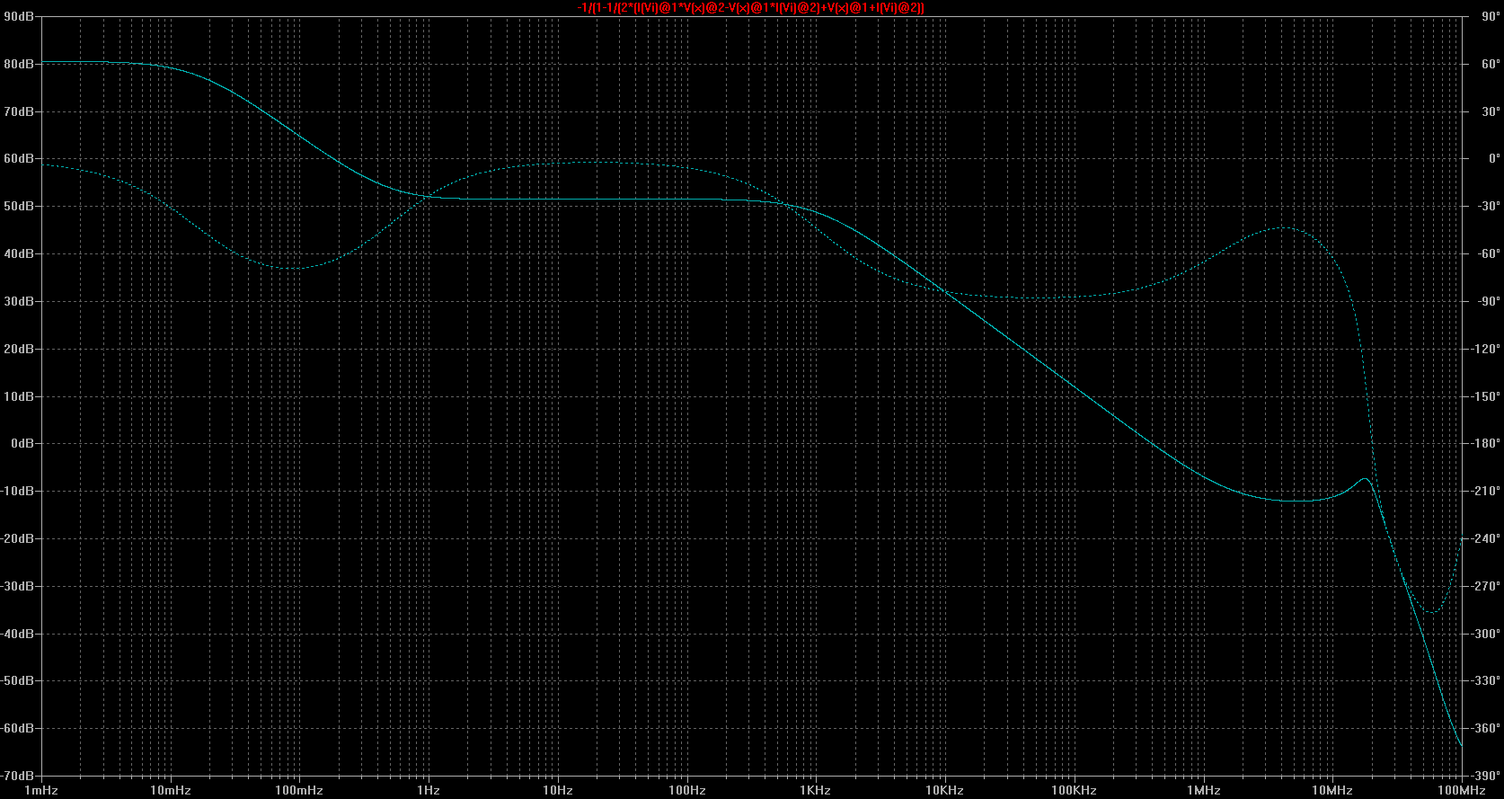Select the 60dB tick label

18,158
